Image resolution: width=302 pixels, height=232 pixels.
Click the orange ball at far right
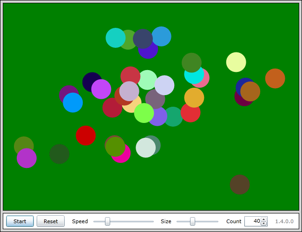(275, 78)
